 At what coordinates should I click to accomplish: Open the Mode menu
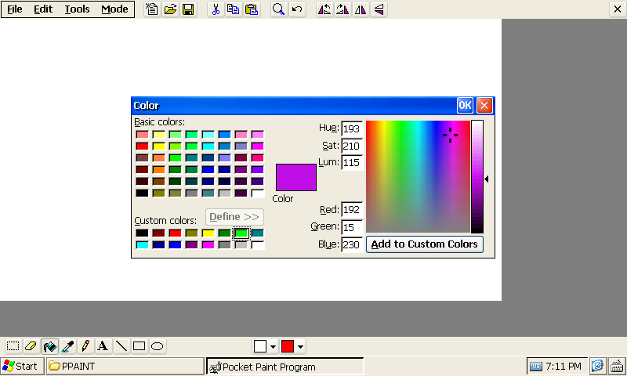[114, 9]
